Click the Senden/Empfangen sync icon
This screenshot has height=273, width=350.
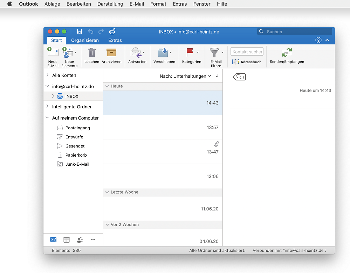287,52
